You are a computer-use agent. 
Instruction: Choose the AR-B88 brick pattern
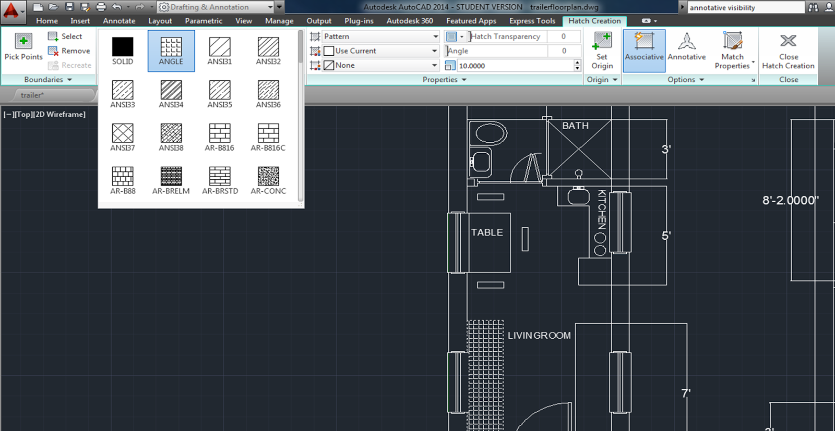point(123,180)
